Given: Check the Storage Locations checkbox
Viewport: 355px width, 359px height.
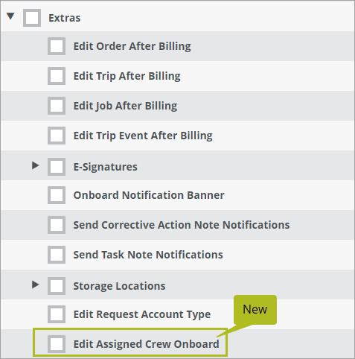Looking at the screenshot, I should pos(57,286).
